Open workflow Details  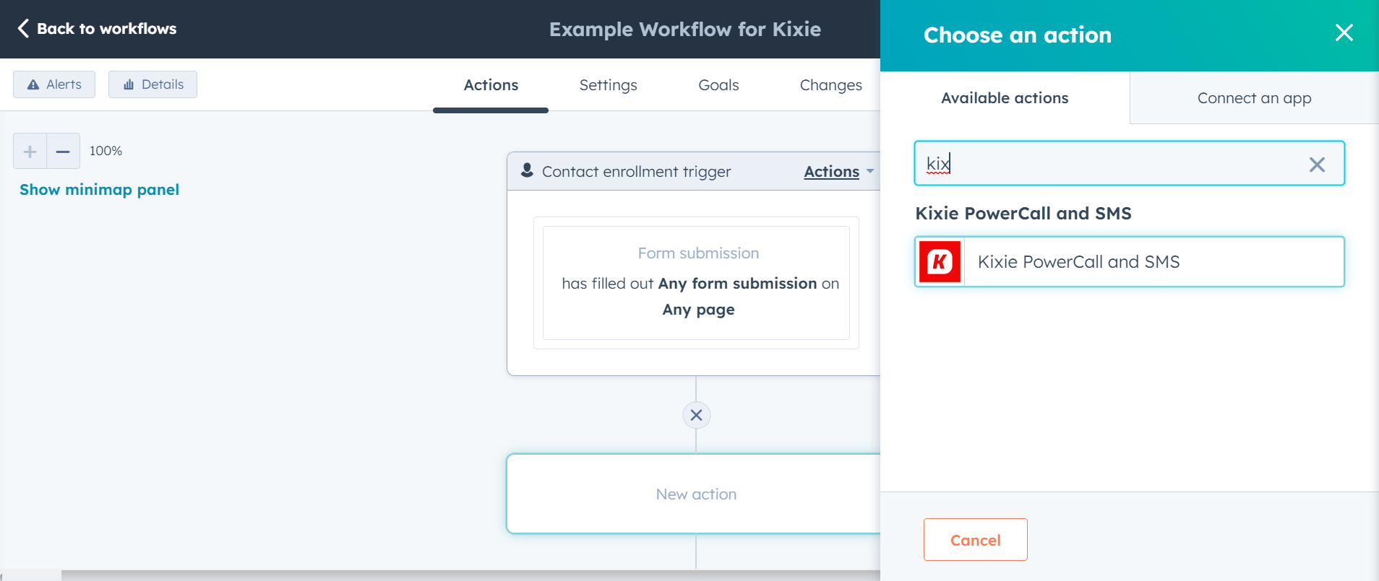[x=152, y=84]
